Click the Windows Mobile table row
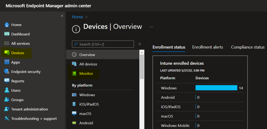This screenshot has width=267, height=129. 200,125
